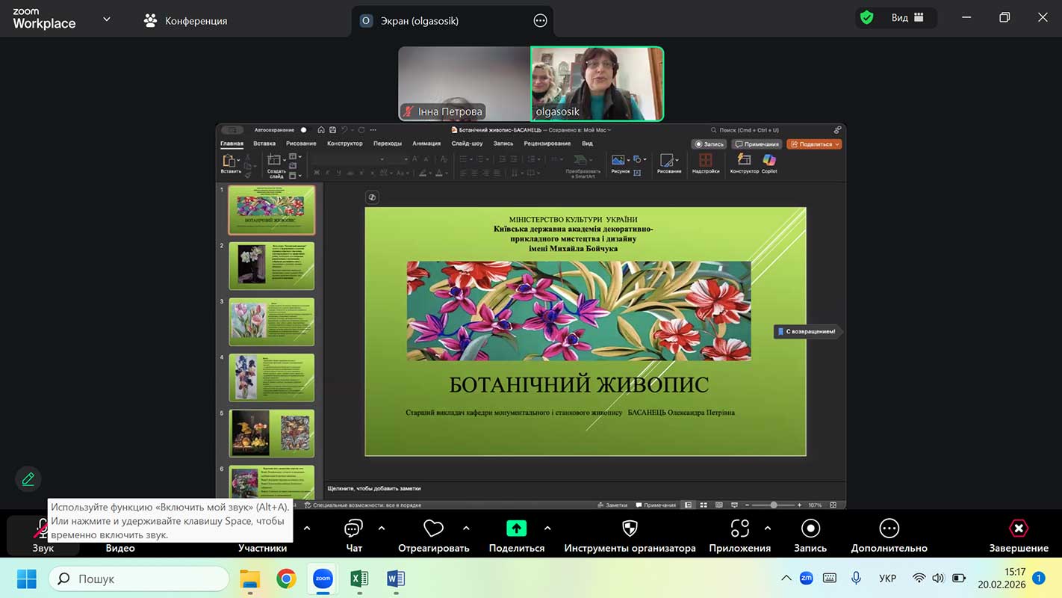Expand the chevron next to Чат

pos(382,528)
